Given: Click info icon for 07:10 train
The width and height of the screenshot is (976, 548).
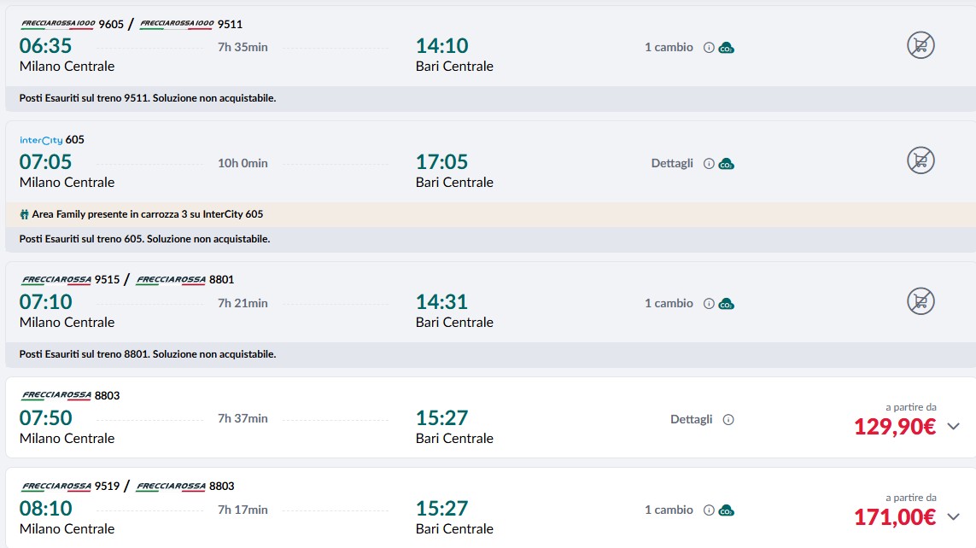Looking at the screenshot, I should pyautogui.click(x=709, y=304).
